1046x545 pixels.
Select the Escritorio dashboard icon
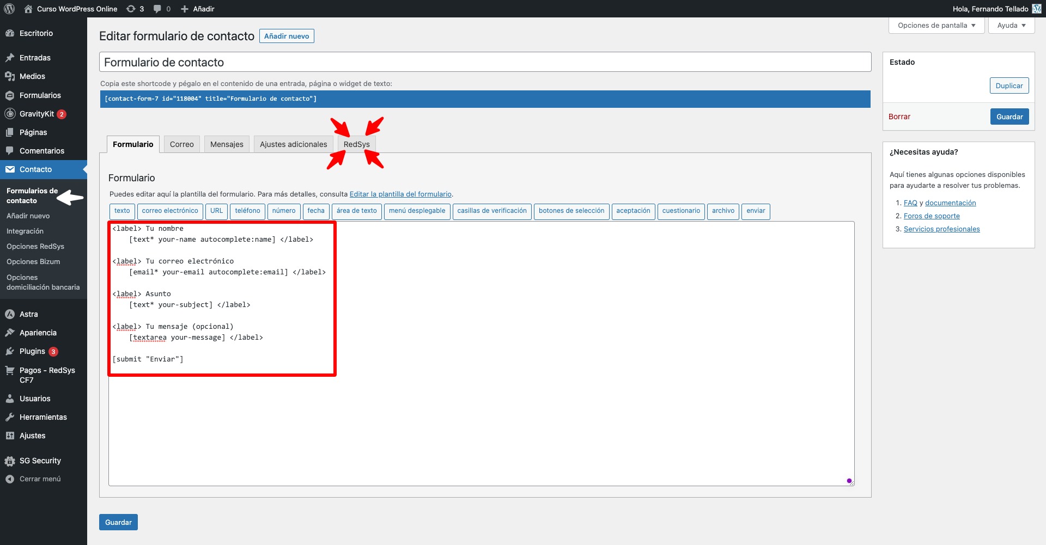point(10,33)
